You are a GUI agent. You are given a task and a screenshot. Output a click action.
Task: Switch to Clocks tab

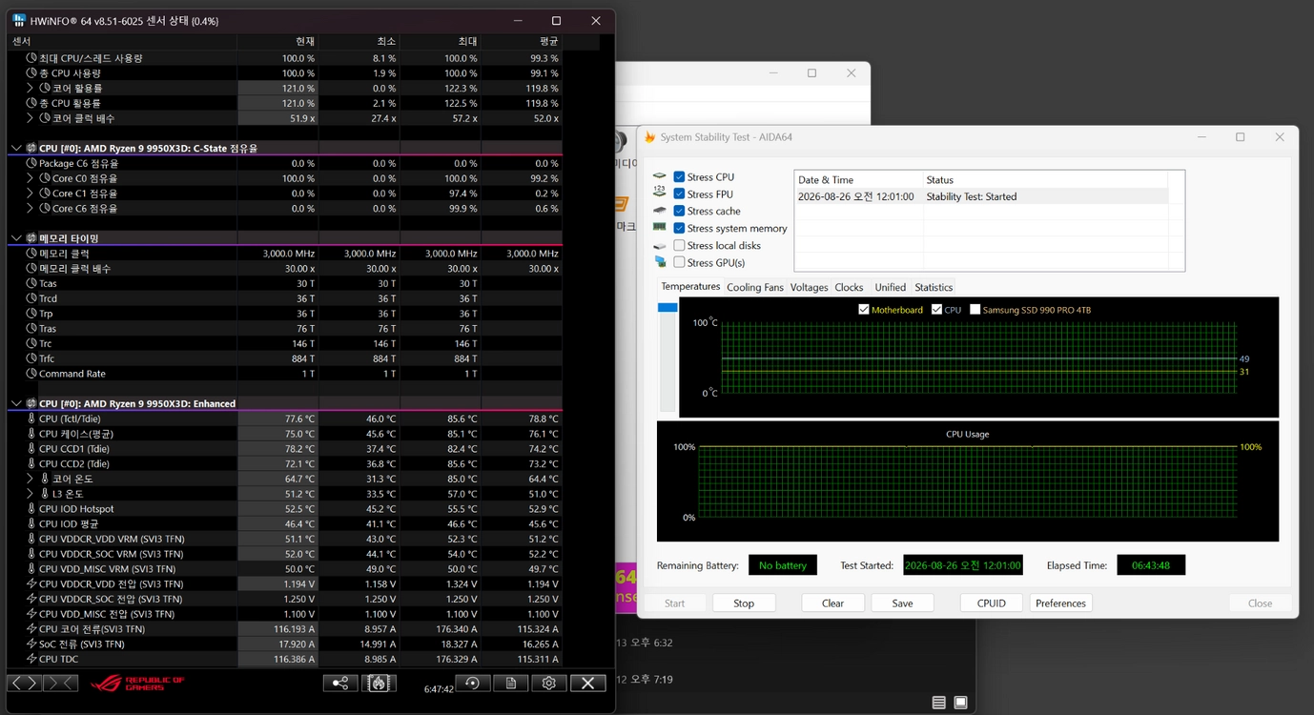point(849,287)
